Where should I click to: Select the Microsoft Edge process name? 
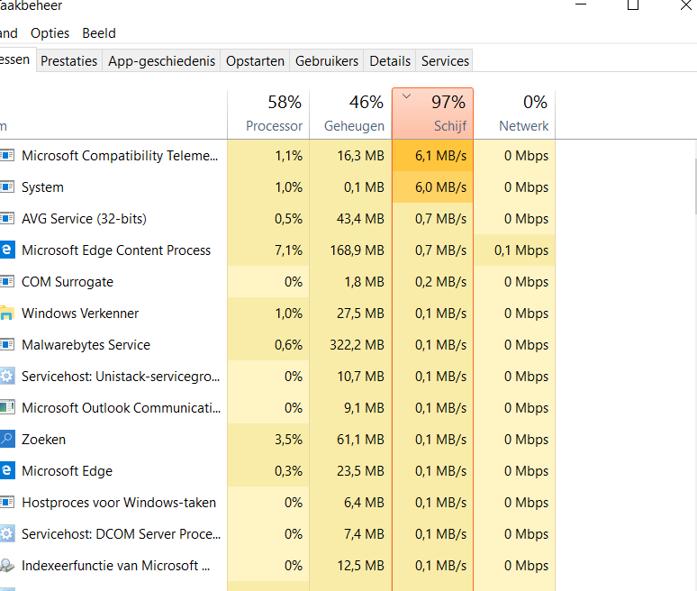click(68, 471)
